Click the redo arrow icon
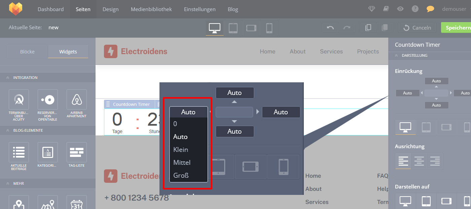 pyautogui.click(x=347, y=28)
